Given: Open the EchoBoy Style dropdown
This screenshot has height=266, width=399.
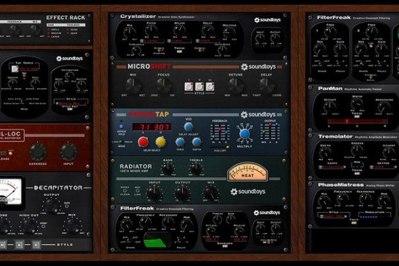Looking at the screenshot, I should point(71,104).
